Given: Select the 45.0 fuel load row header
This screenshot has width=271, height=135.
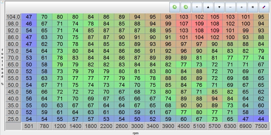Looking at the screenshot, I should [13, 92].
